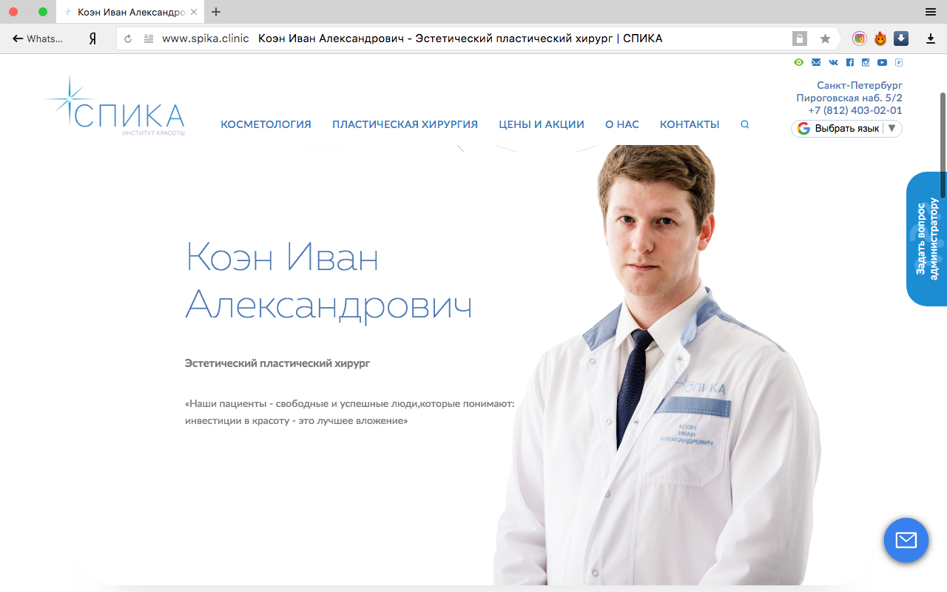Expand the browser hamburger menu
The image size is (947, 592).
click(x=930, y=12)
